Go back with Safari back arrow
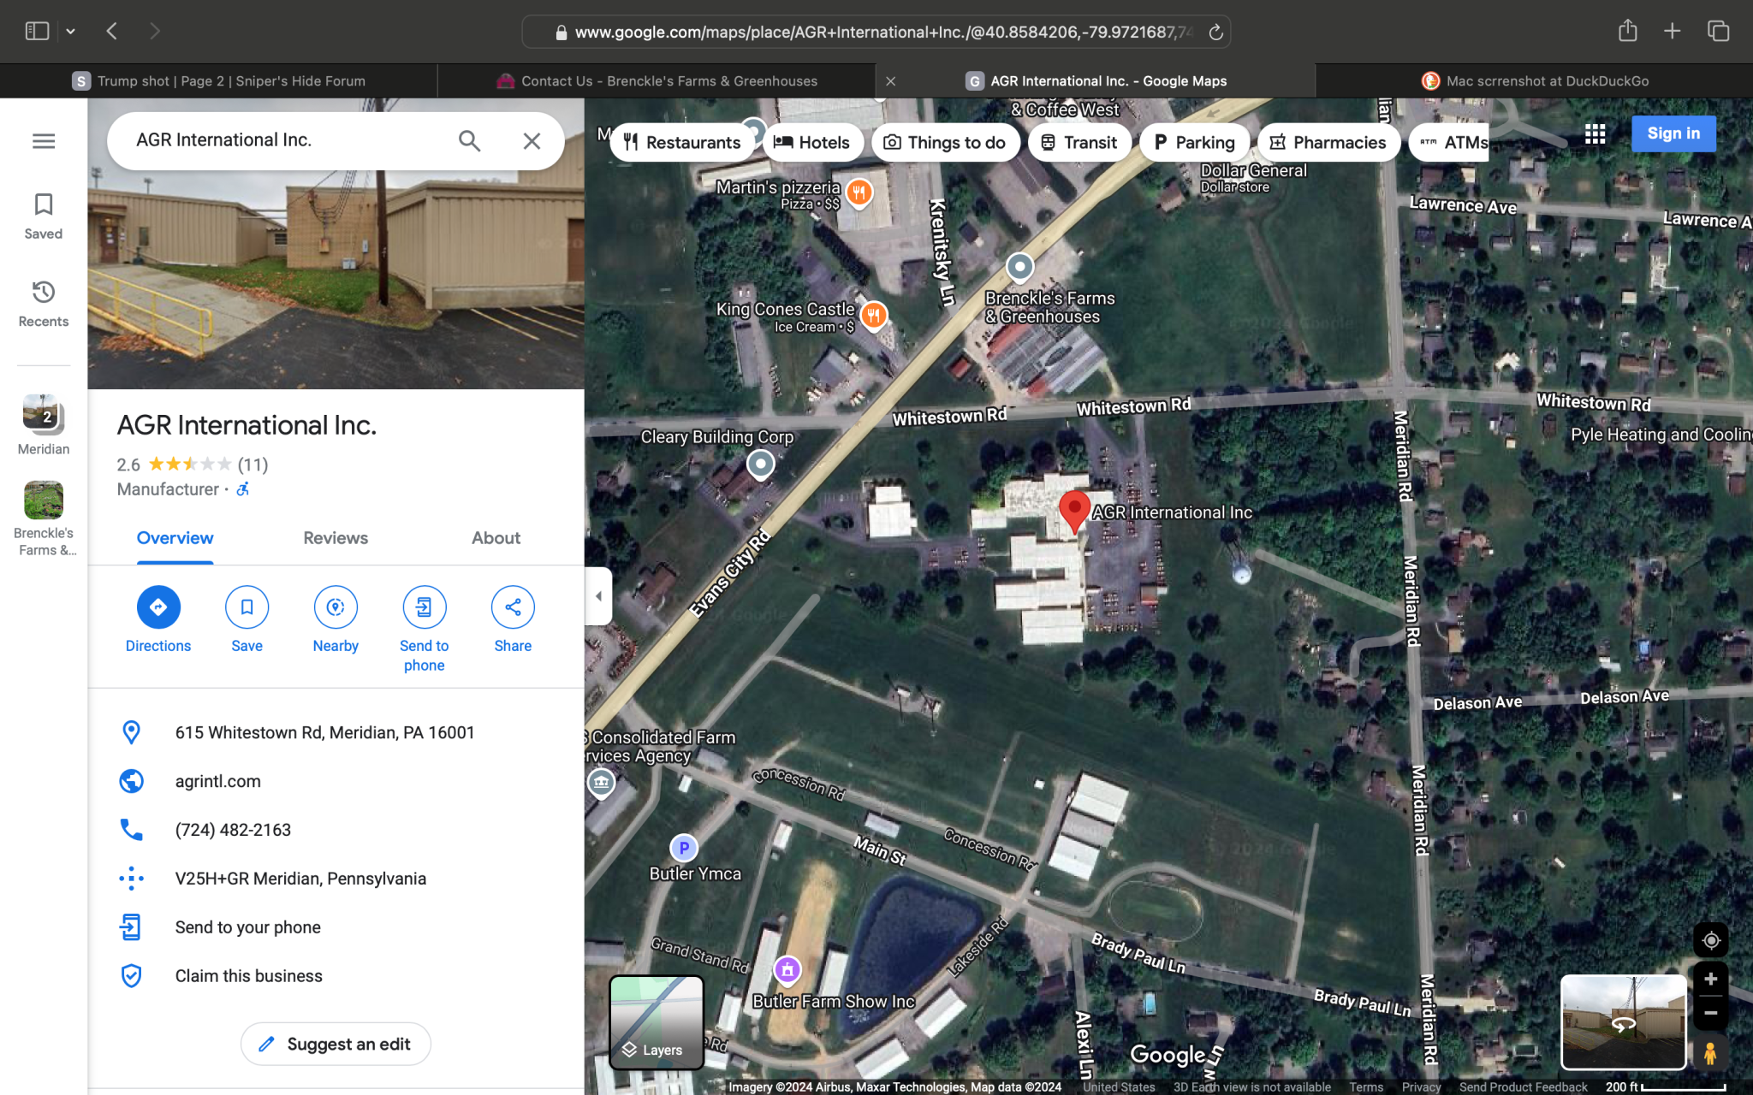Screen dimensions: 1753x1095 pyautogui.click(x=112, y=31)
